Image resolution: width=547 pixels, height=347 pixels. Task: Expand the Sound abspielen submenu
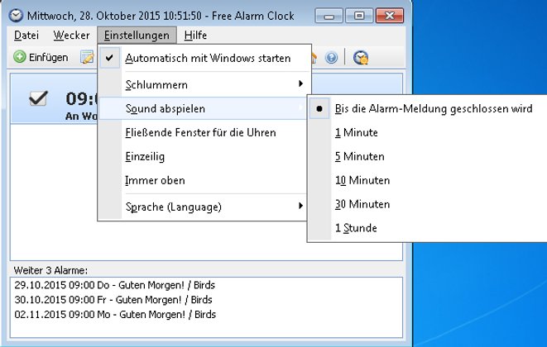(x=204, y=109)
